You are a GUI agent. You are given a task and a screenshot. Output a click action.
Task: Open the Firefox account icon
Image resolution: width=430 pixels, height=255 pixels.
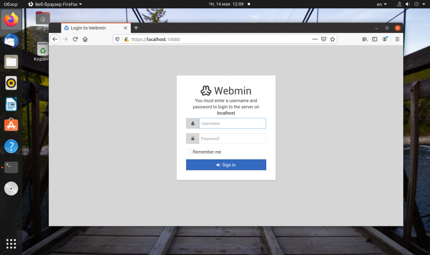(x=385, y=39)
